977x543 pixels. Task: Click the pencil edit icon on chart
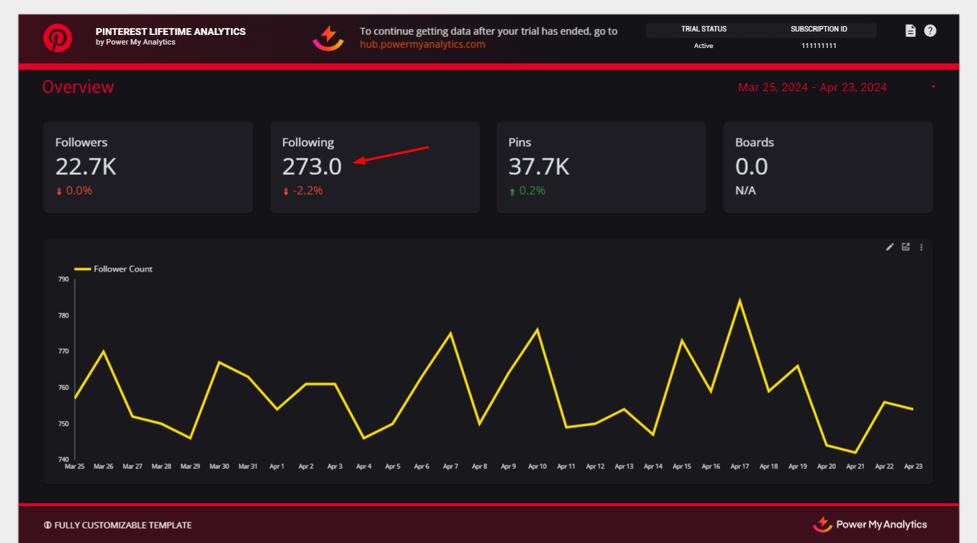pos(890,248)
